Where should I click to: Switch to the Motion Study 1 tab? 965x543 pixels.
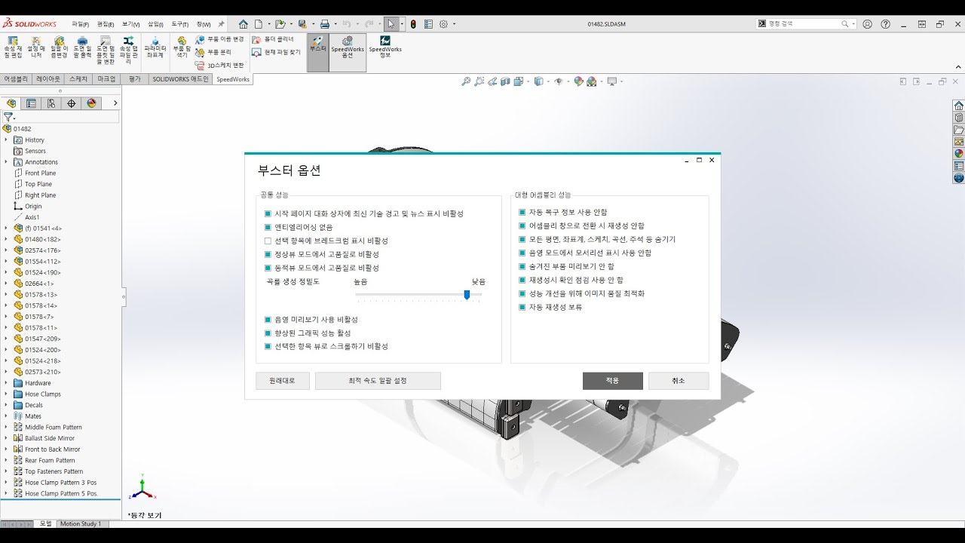pos(81,523)
